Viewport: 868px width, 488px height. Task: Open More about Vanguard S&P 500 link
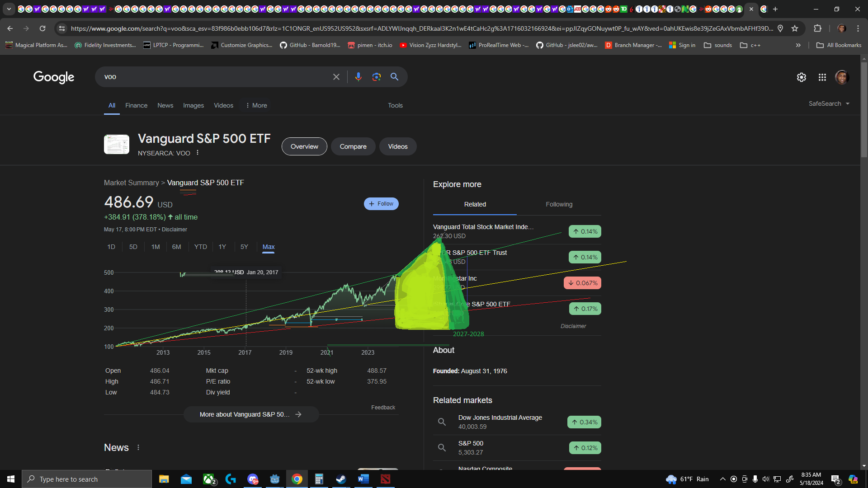(x=251, y=414)
